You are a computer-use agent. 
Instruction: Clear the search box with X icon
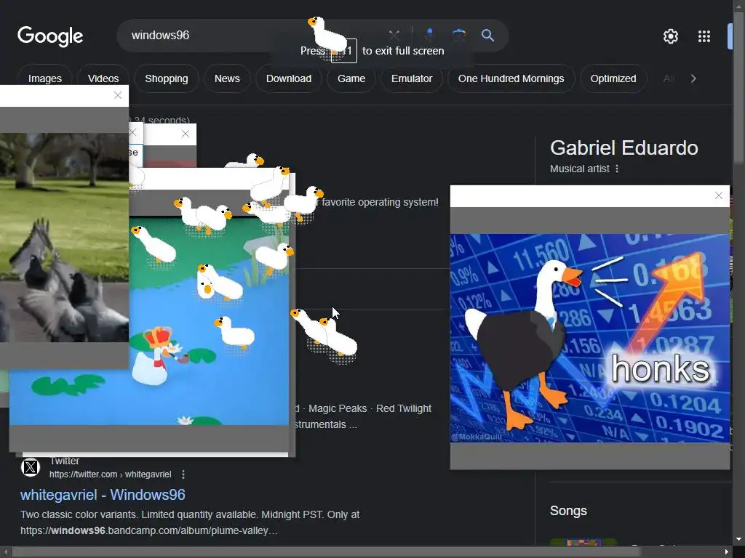(394, 35)
